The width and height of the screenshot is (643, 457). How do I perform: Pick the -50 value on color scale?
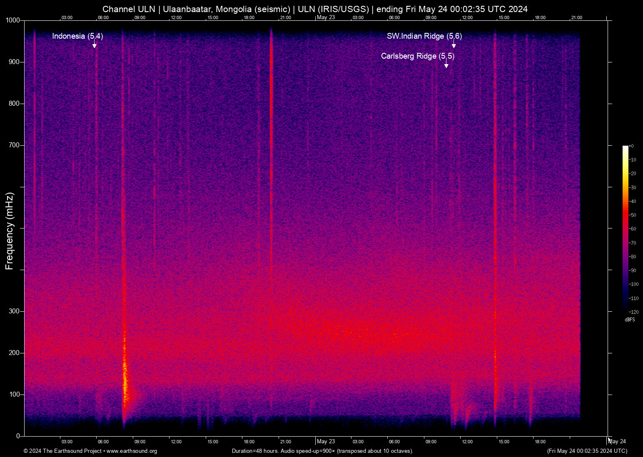tap(633, 215)
